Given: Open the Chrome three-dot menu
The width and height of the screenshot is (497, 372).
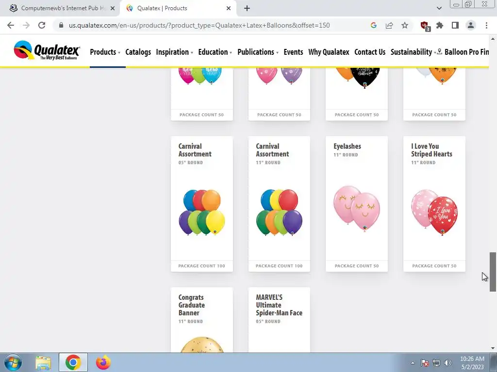Looking at the screenshot, I should [486, 25].
